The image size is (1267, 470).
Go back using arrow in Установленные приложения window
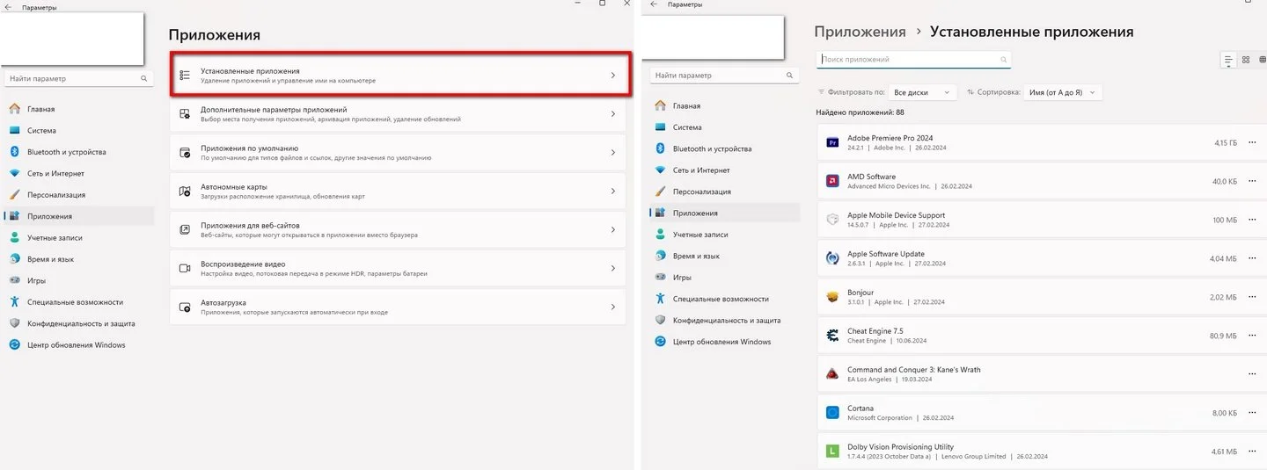655,4
